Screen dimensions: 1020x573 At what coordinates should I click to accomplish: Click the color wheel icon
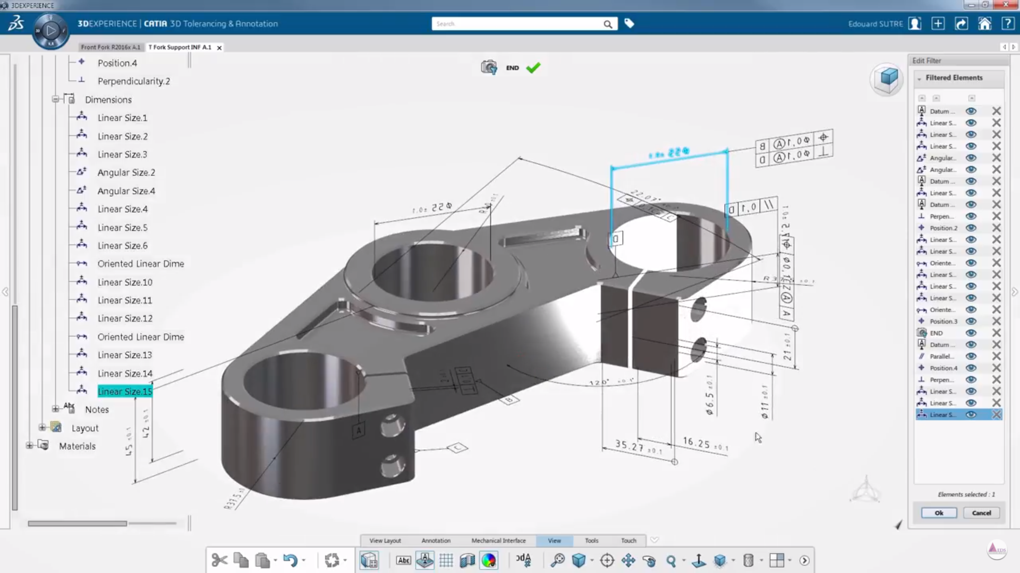(489, 560)
